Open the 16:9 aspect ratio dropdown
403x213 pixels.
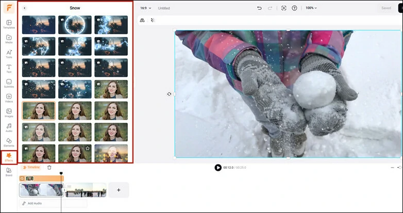tap(145, 8)
